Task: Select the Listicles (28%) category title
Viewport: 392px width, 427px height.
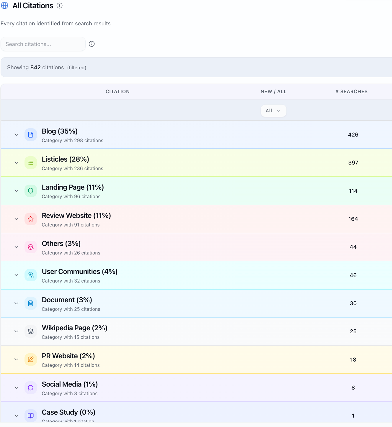Action: point(66,159)
